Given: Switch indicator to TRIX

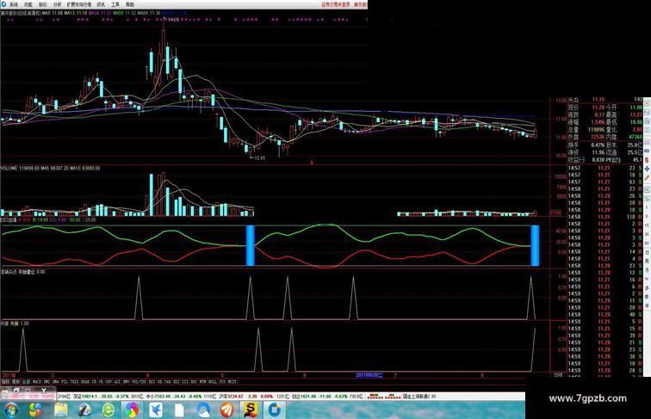Looking at the screenshot, I should pyautogui.click(x=74, y=381).
